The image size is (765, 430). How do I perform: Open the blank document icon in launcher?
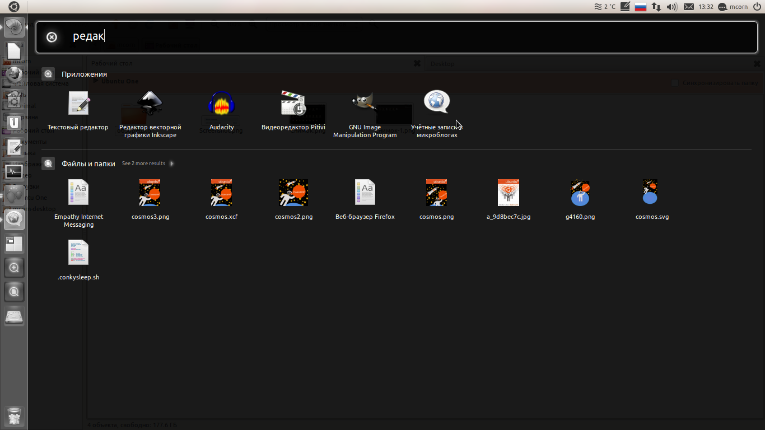pyautogui.click(x=14, y=50)
